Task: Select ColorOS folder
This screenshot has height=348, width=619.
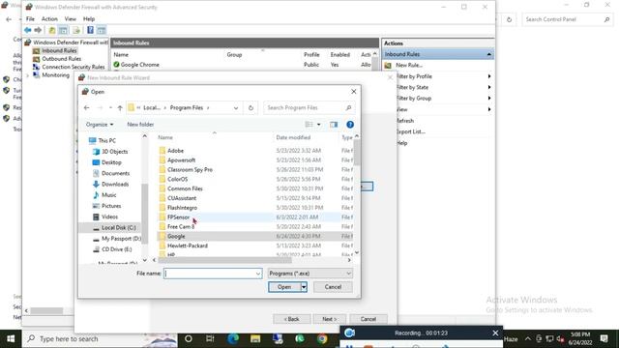Action: (177, 179)
